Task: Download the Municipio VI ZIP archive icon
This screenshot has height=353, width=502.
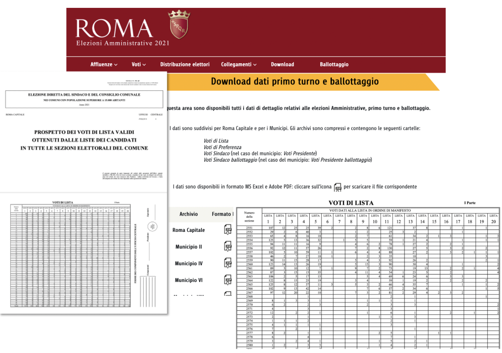Action: tap(228, 280)
